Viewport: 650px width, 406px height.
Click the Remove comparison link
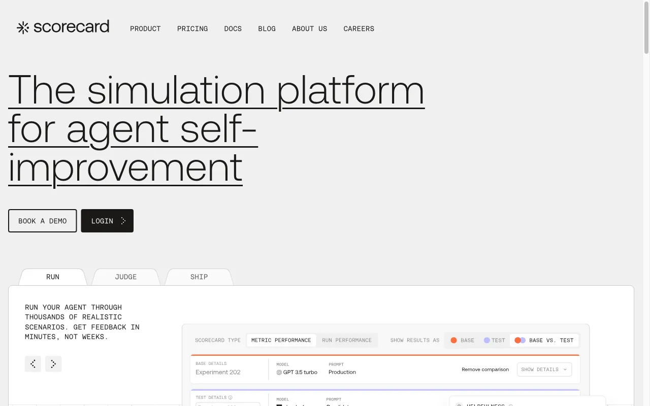pos(485,369)
